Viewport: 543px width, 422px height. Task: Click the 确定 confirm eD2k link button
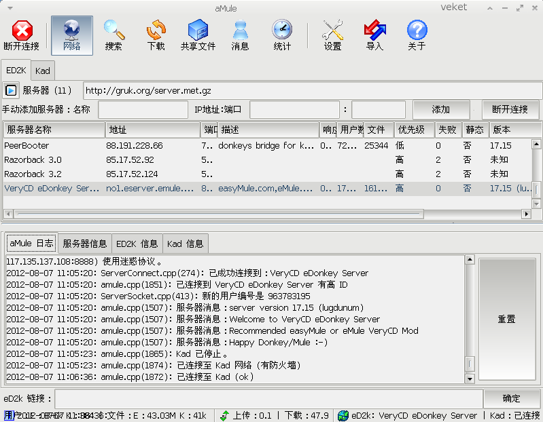coord(512,398)
